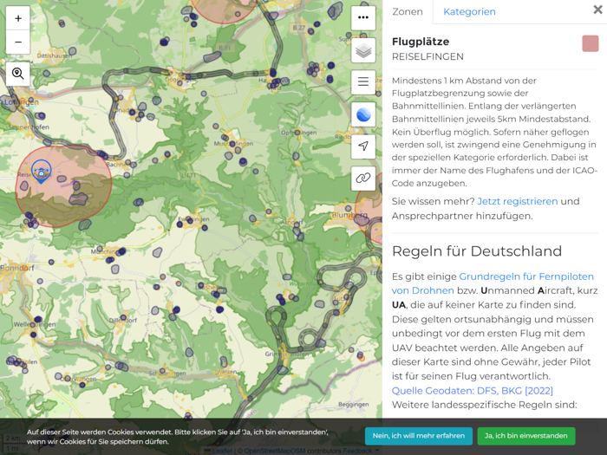The height and width of the screenshot is (455, 607).
Task: Open Grundregeln für Fernpiloten von Drohnen link
Action: click(493, 283)
